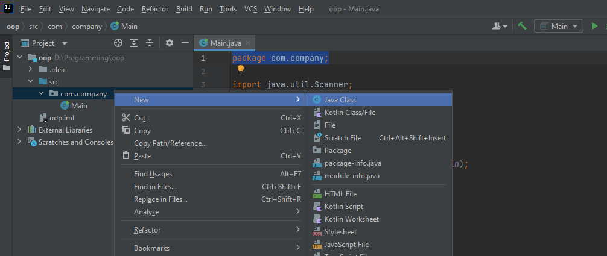Open the Code menu
The image size is (607, 256).
tap(126, 9)
